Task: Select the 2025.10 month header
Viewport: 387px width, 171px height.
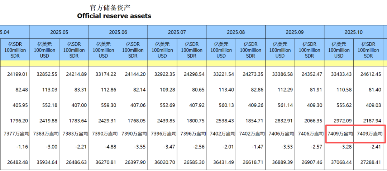Action: [353, 32]
